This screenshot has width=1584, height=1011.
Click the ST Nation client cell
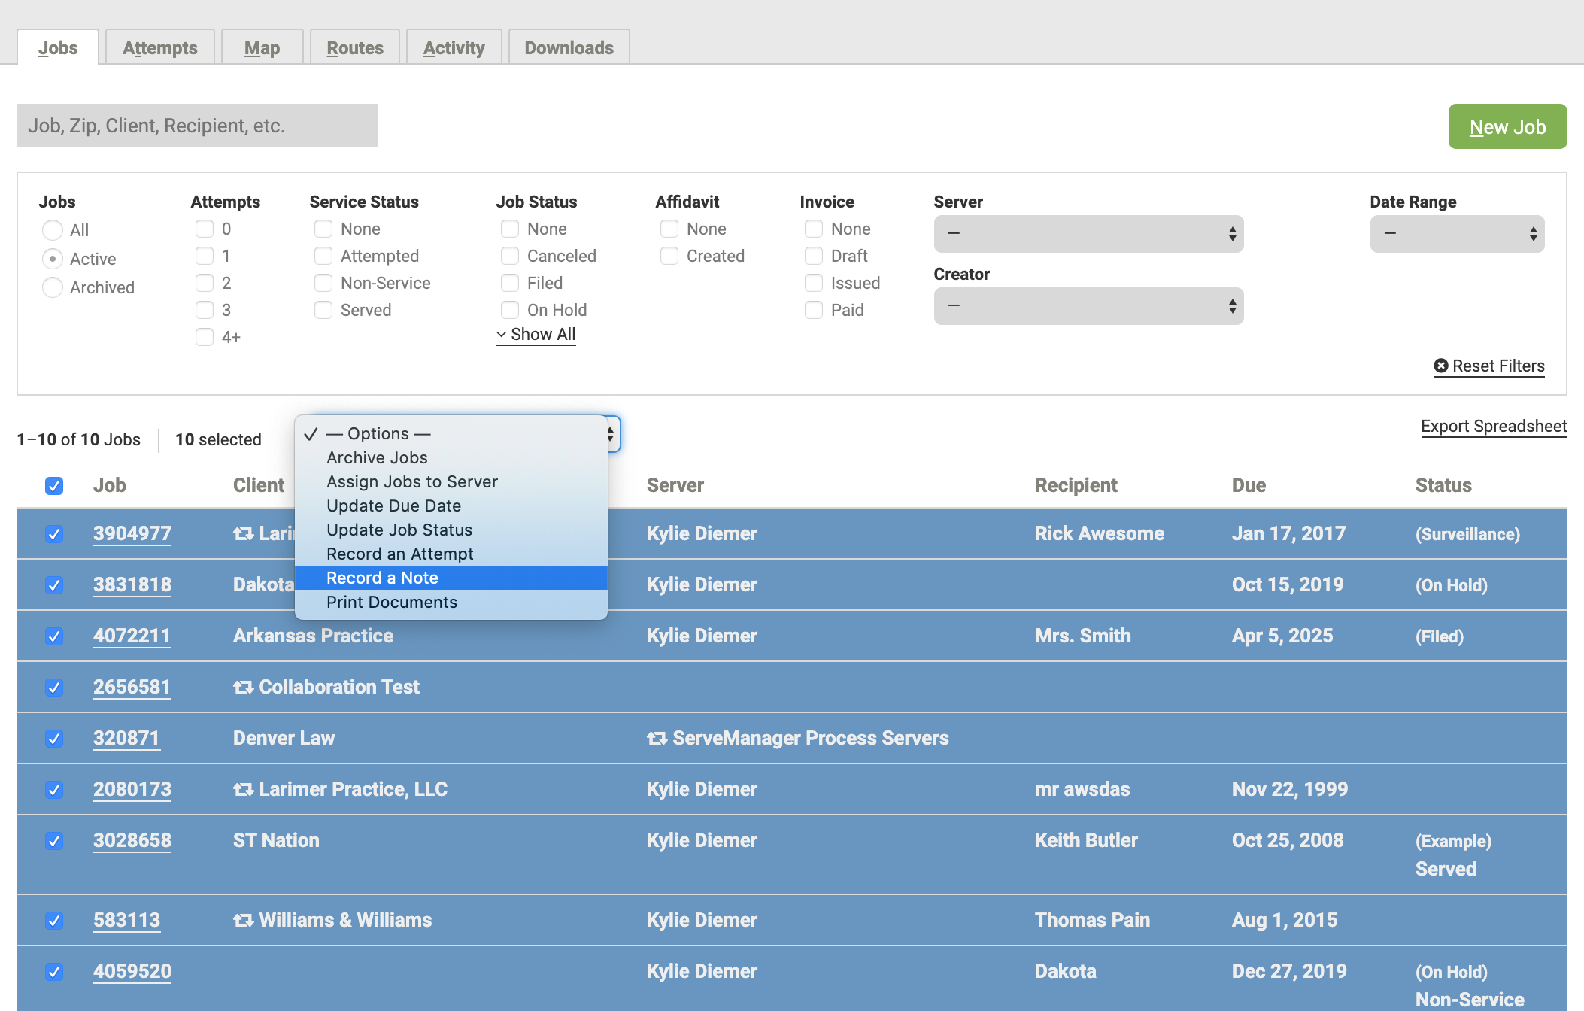pyautogui.click(x=276, y=840)
